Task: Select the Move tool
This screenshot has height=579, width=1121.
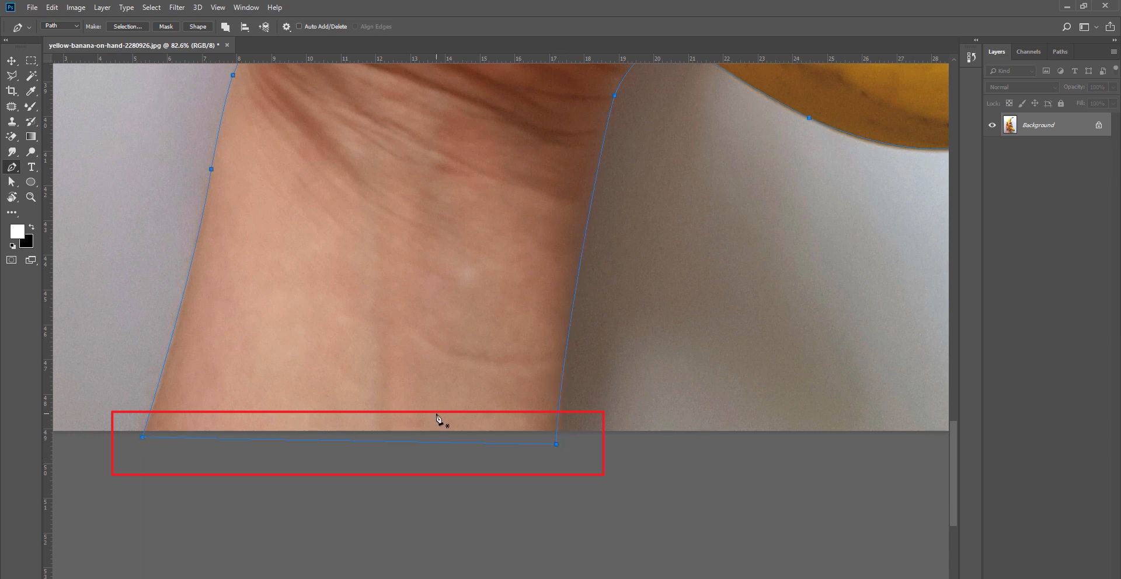Action: (12, 60)
